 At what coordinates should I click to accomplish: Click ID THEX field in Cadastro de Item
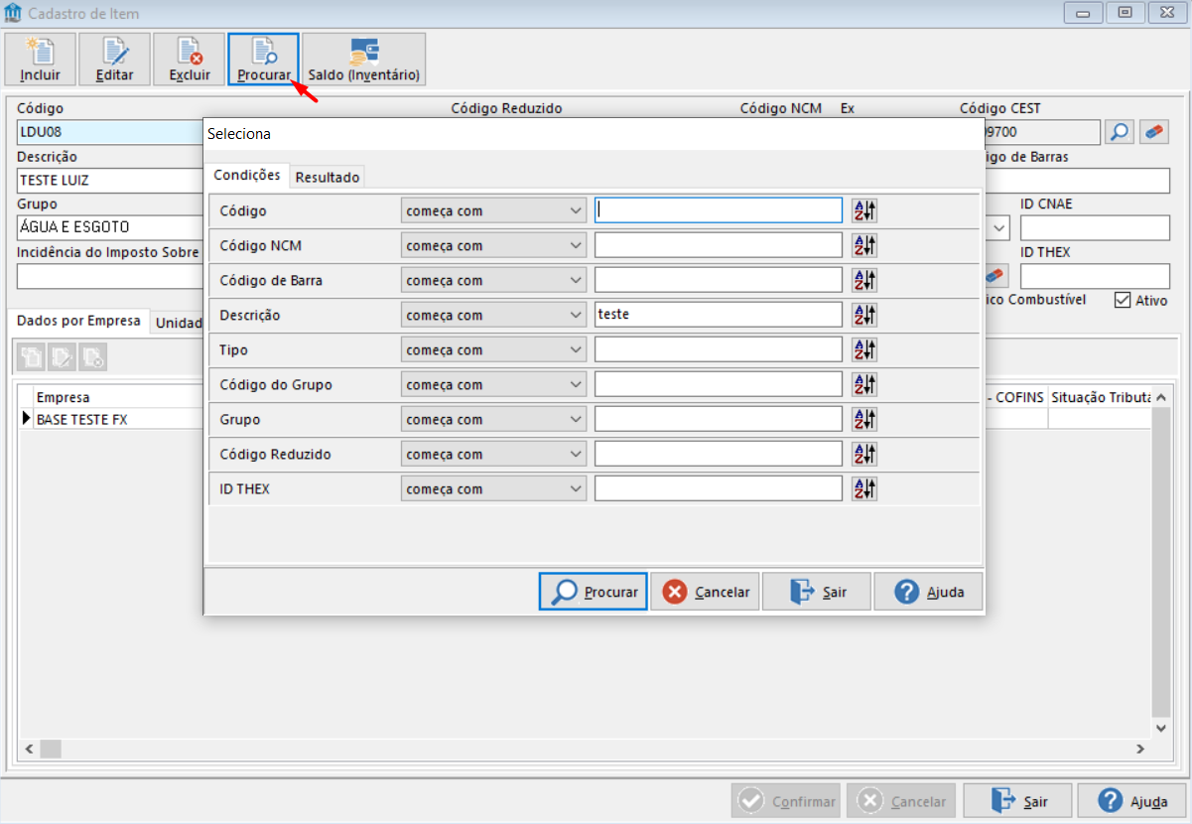[x=1095, y=276]
